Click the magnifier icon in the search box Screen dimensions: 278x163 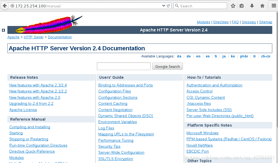pos(177,6)
